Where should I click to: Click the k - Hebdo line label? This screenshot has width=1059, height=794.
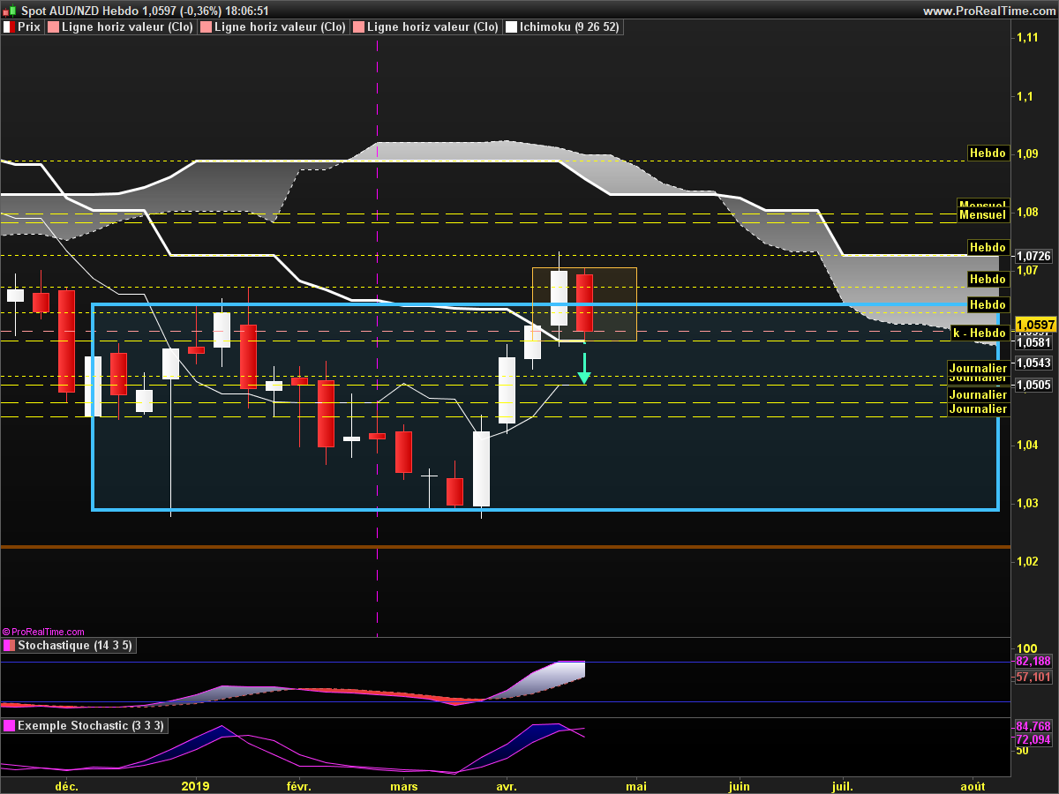(x=980, y=333)
